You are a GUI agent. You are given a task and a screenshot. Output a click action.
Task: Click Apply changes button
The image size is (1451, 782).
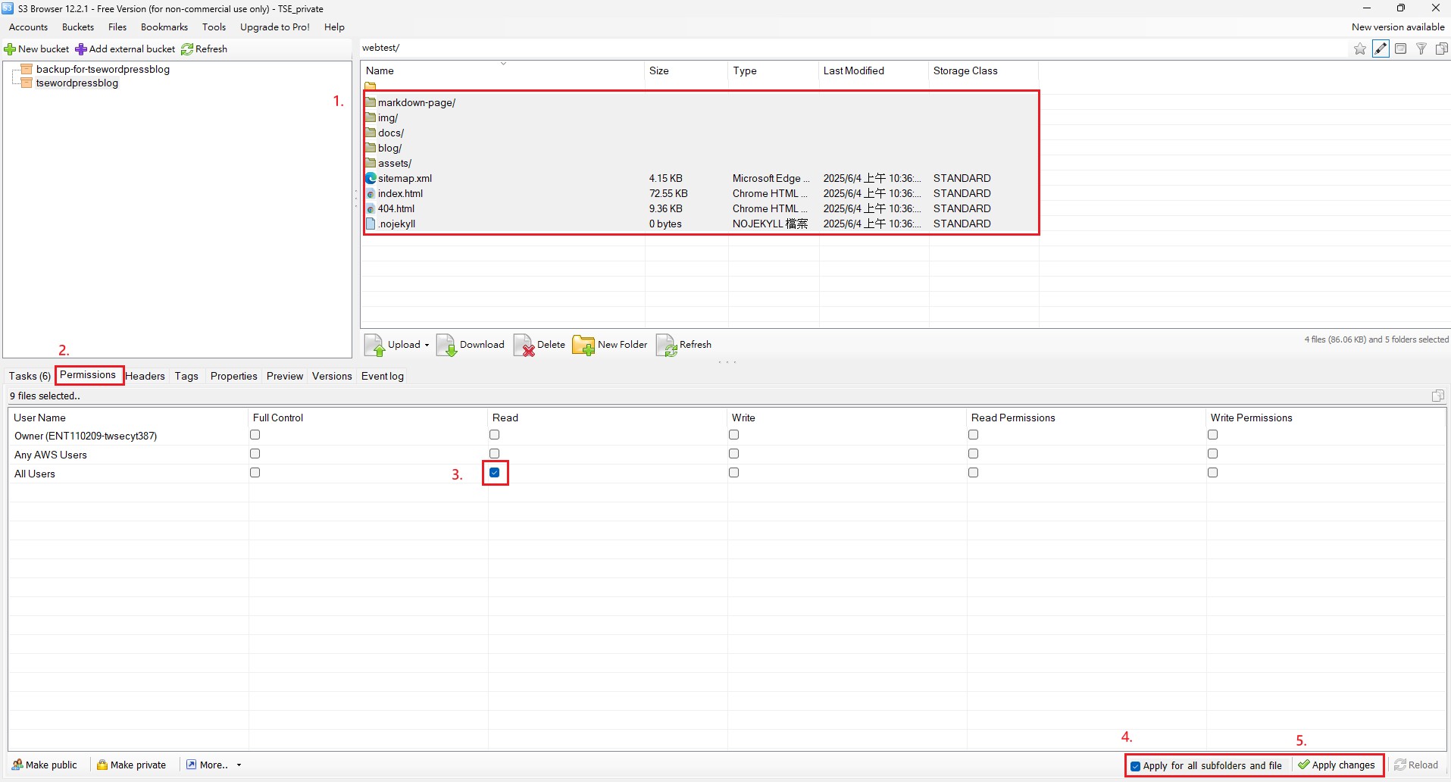[1337, 765]
